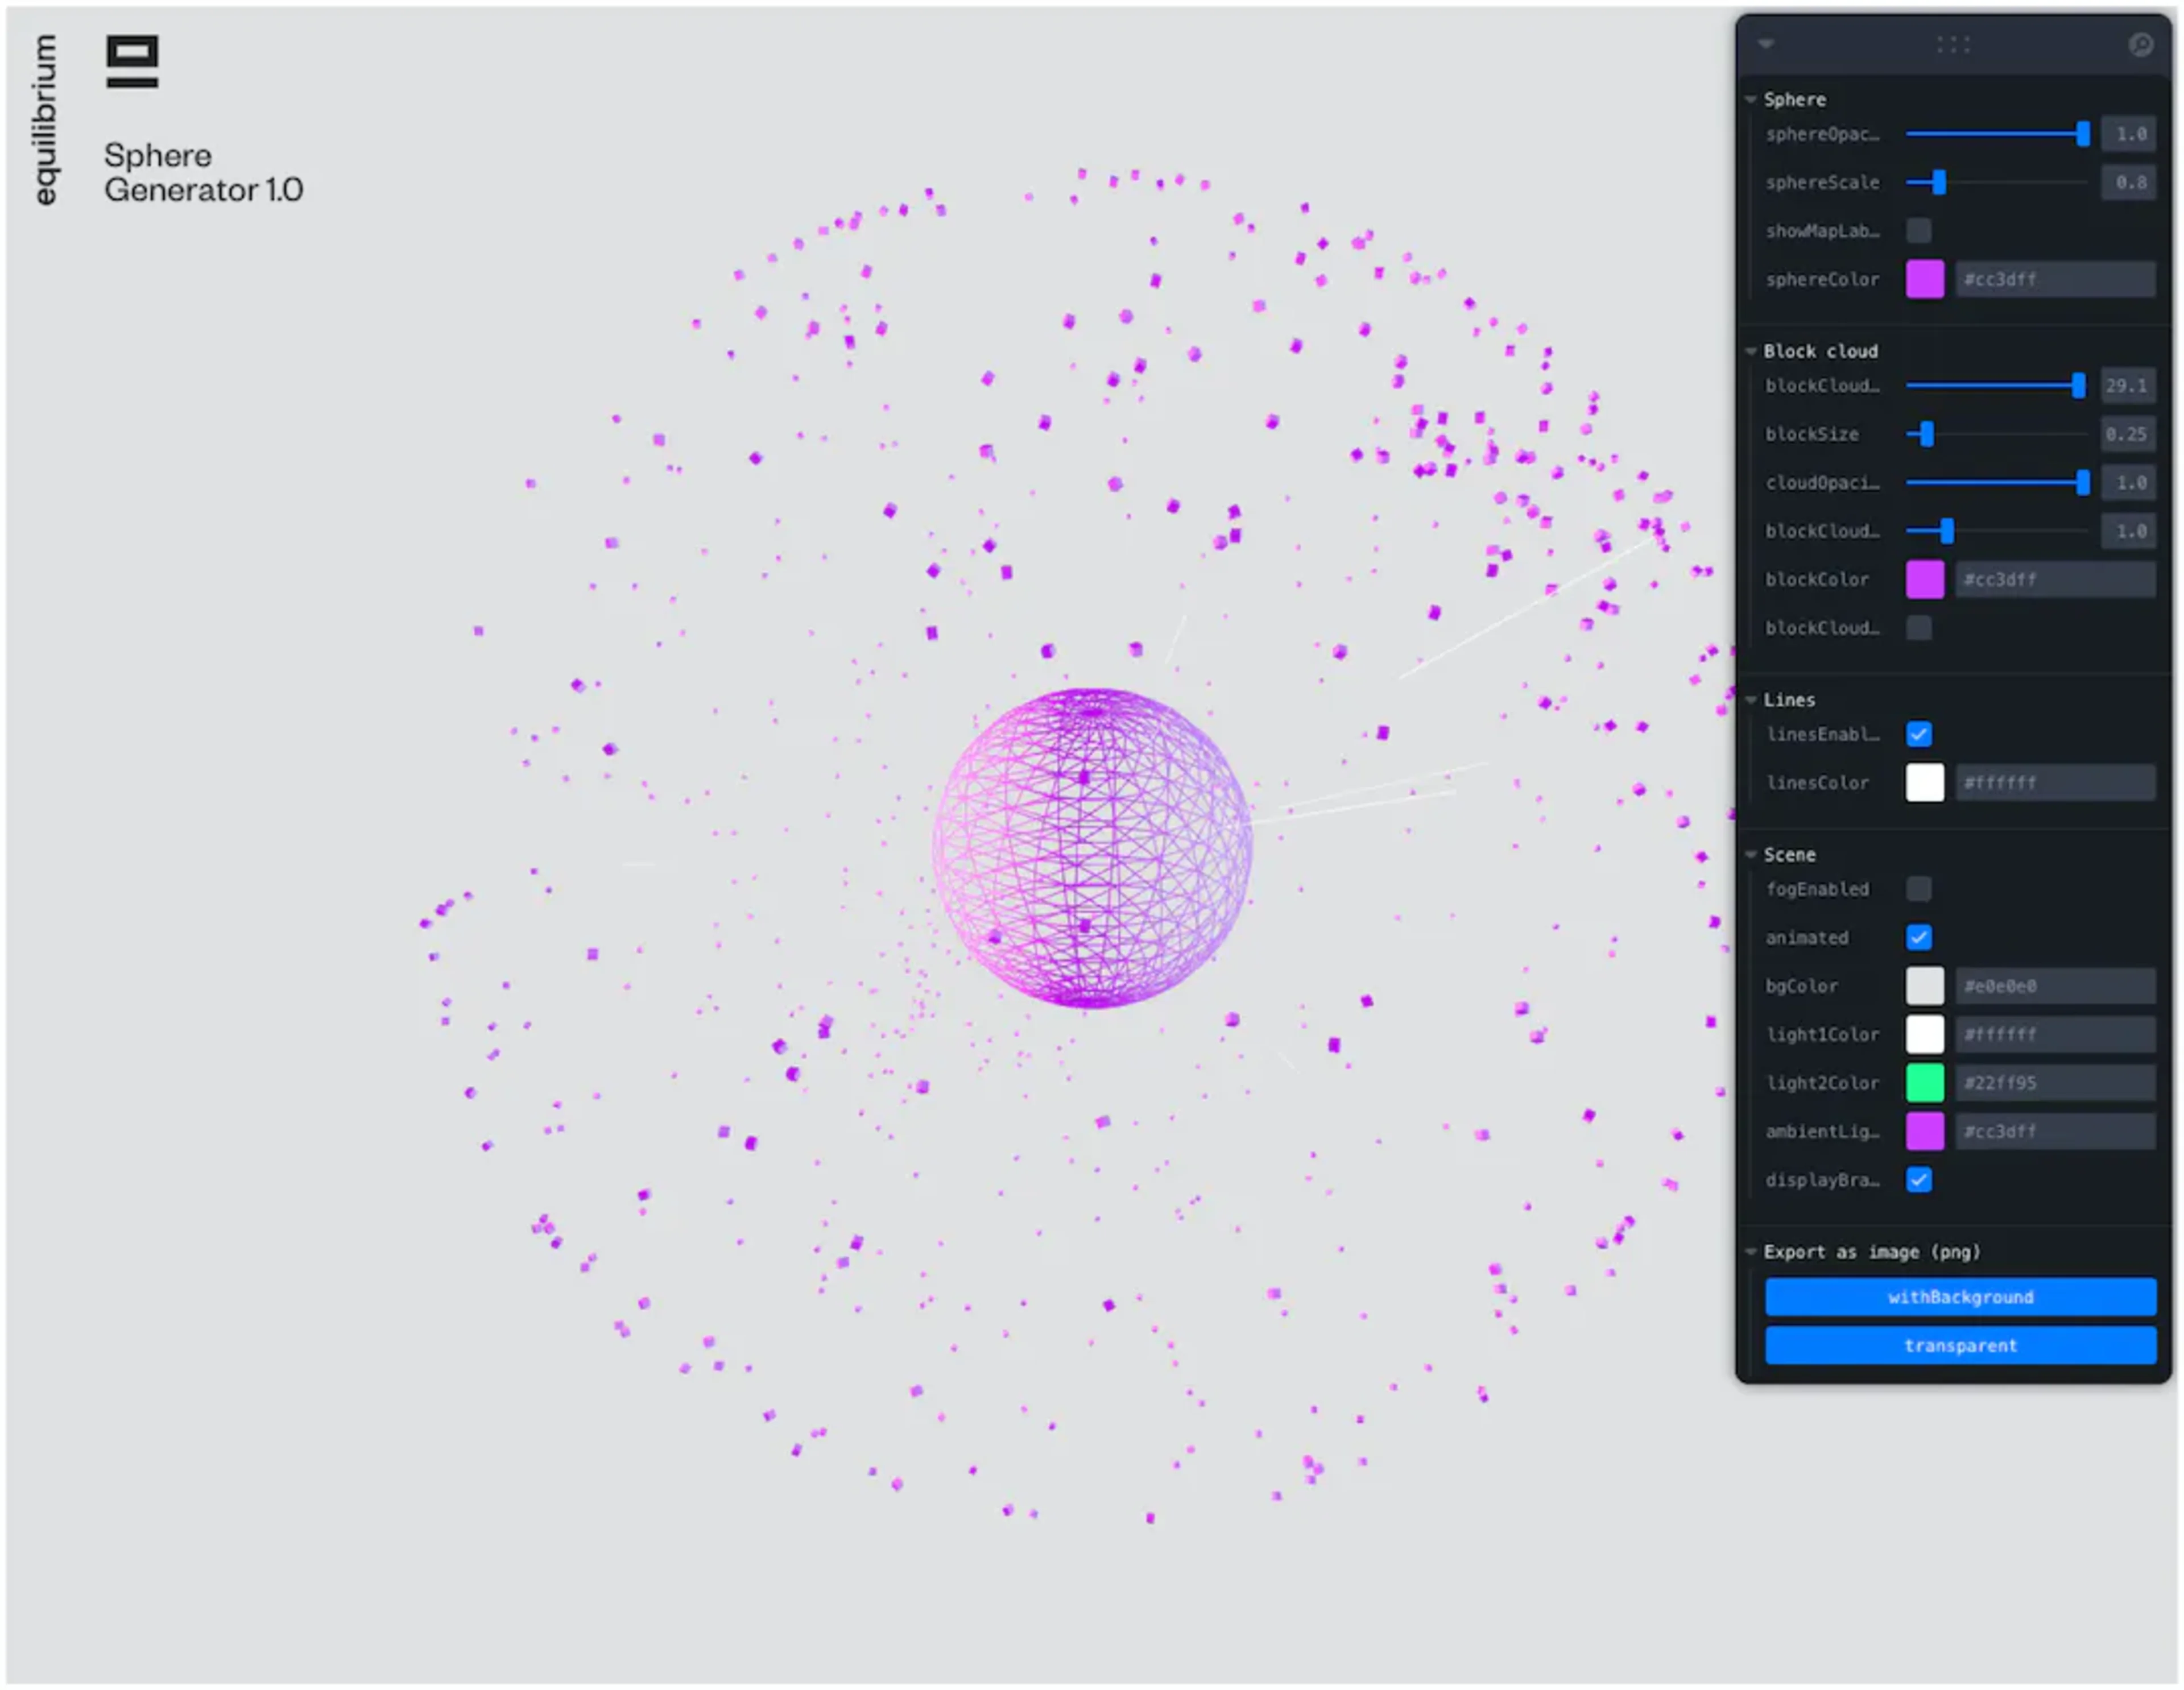Enable the showMapLabels checkbox
Image resolution: width=2184 pixels, height=1690 pixels.
click(1918, 231)
